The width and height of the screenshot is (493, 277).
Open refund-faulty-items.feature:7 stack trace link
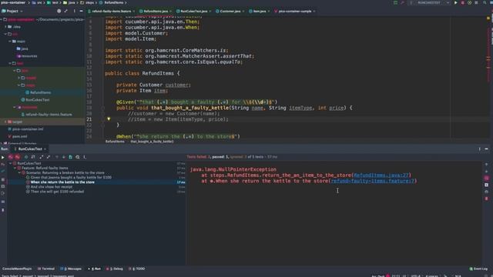tap(373, 181)
